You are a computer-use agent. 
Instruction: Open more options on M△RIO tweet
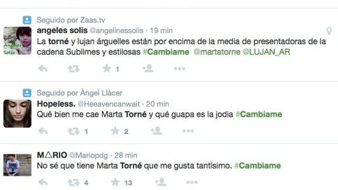(192, 182)
